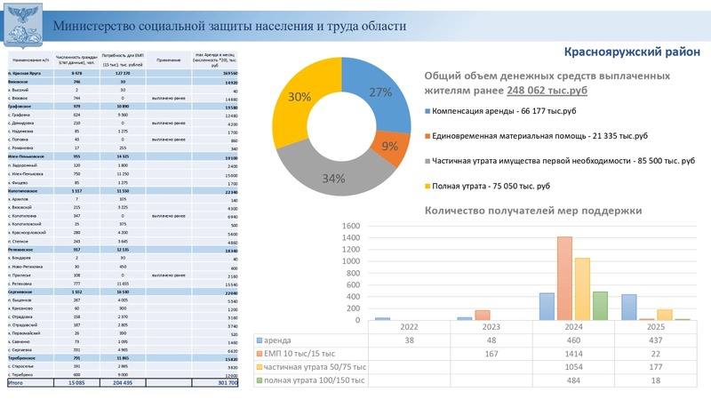Click the Итого total 15 085 cell

pos(76,383)
